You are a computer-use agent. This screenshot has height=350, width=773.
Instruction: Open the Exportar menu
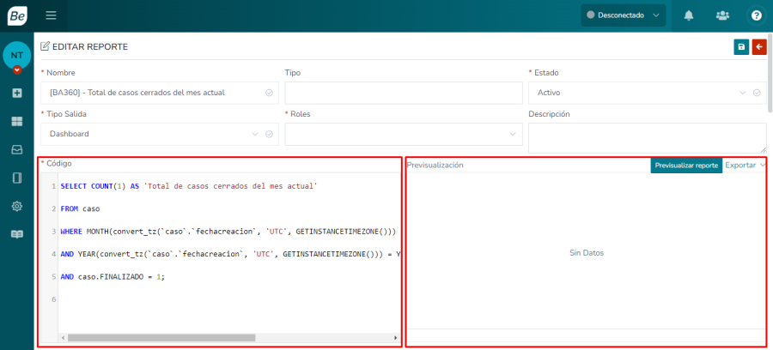click(x=745, y=166)
